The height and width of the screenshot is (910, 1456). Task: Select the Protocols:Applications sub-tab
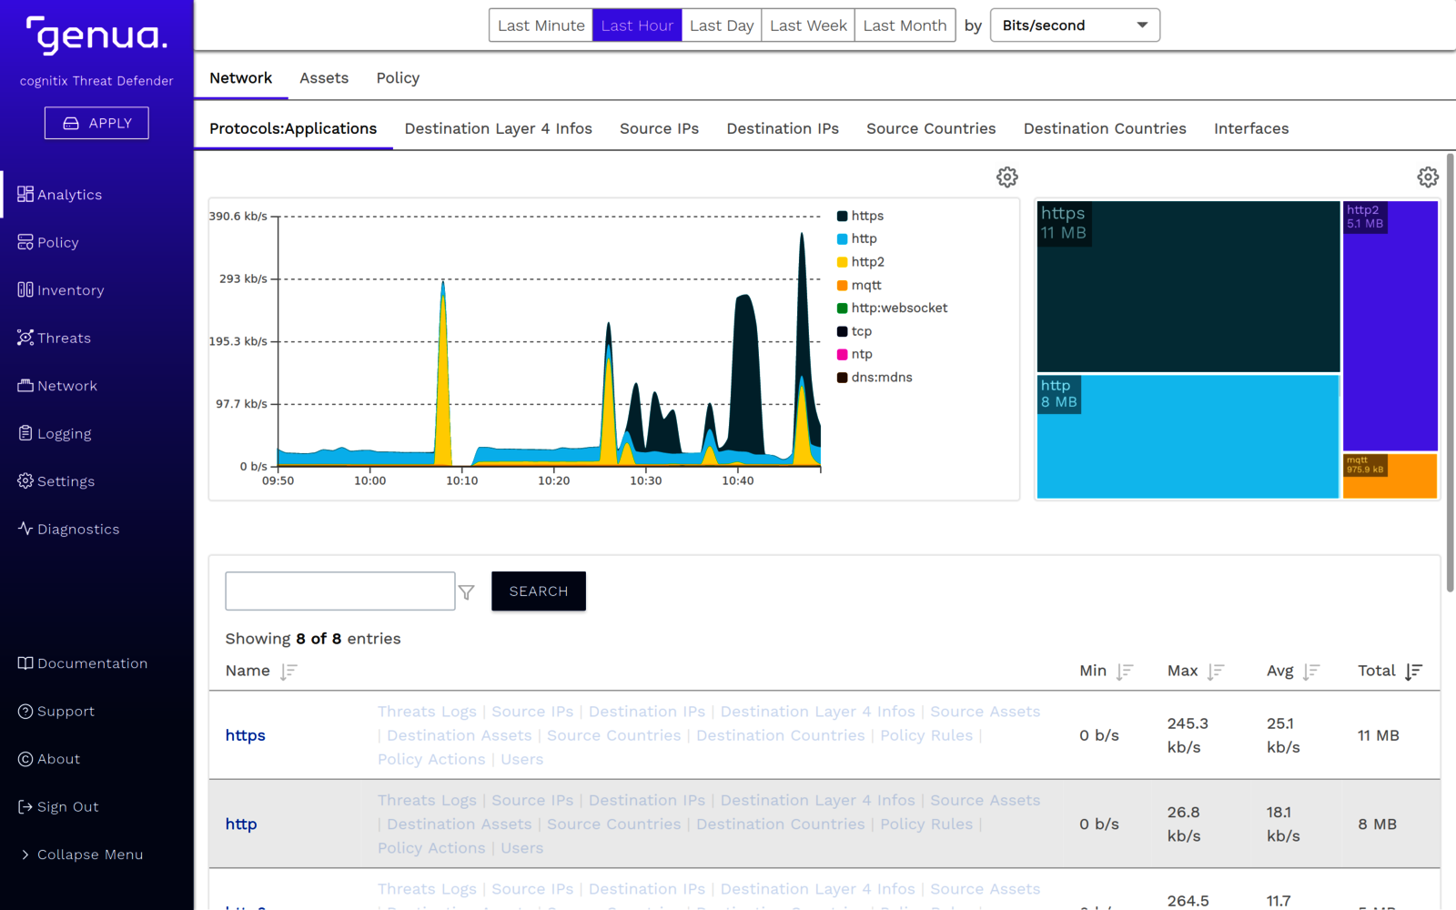pos(293,128)
